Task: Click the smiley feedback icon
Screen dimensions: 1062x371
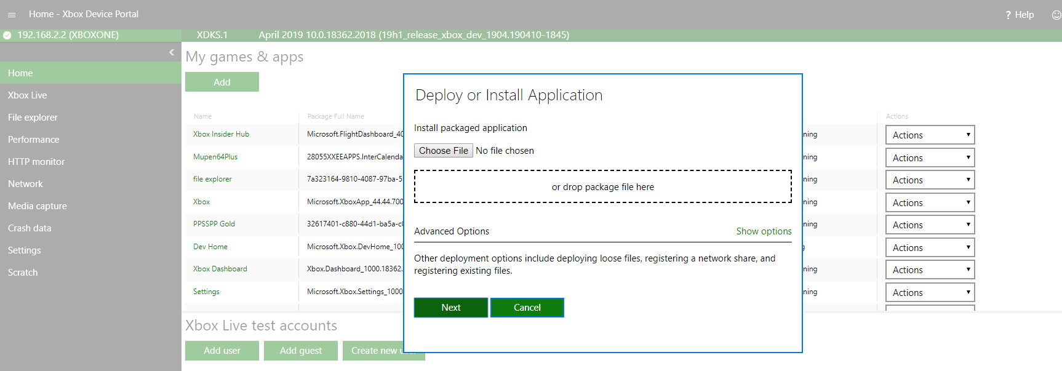Action: (1056, 15)
